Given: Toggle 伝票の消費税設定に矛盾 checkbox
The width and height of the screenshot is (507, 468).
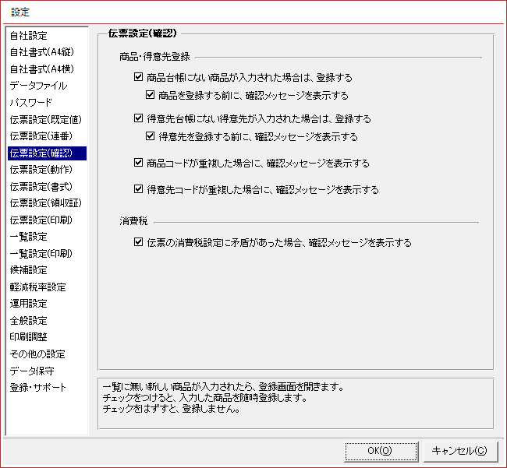Looking at the screenshot, I should point(139,242).
